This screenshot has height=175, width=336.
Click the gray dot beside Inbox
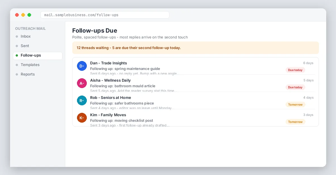[x=17, y=37]
